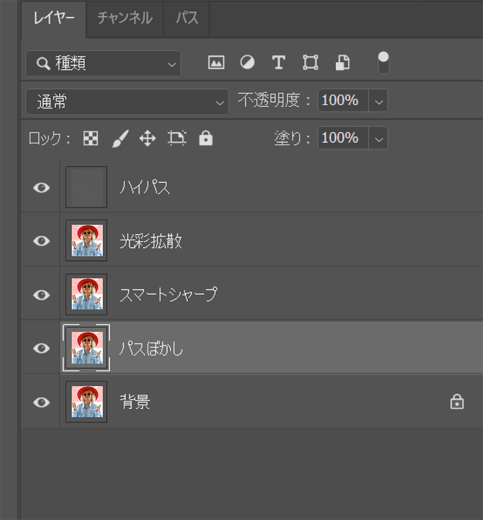Hide the 背景 layer
Image resolution: width=483 pixels, height=520 pixels.
coord(41,402)
